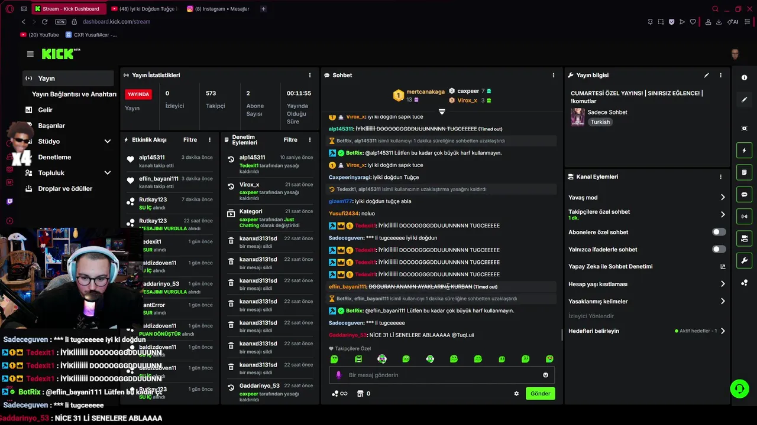Viewport: 757px width, 425px height.
Task: Click the dashboard.kick.com address bar
Action: point(117,22)
